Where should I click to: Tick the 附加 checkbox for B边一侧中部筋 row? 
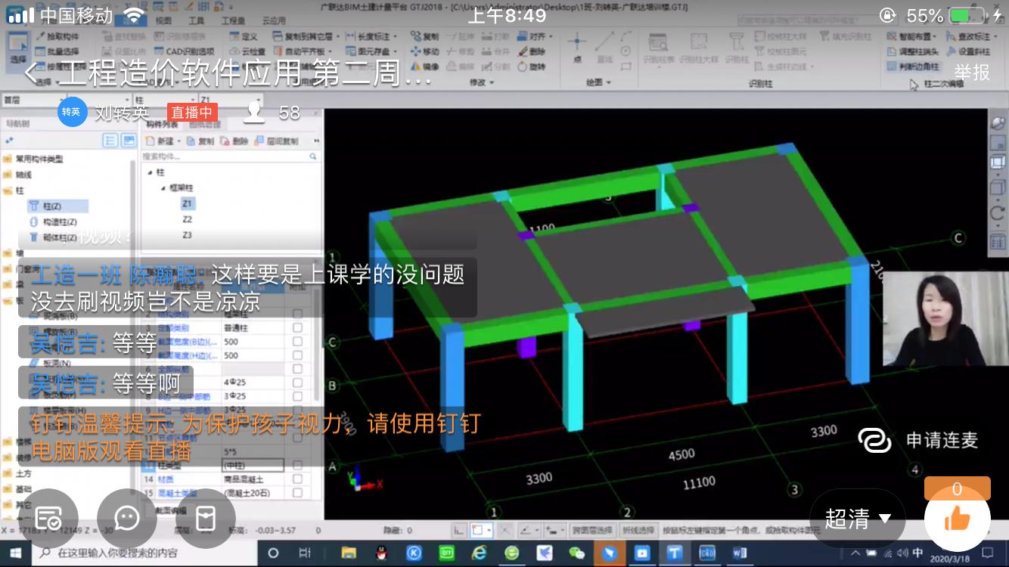coord(297,396)
